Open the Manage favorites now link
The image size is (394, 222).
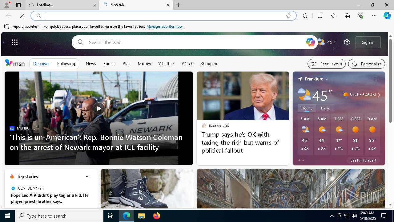tap(164, 27)
